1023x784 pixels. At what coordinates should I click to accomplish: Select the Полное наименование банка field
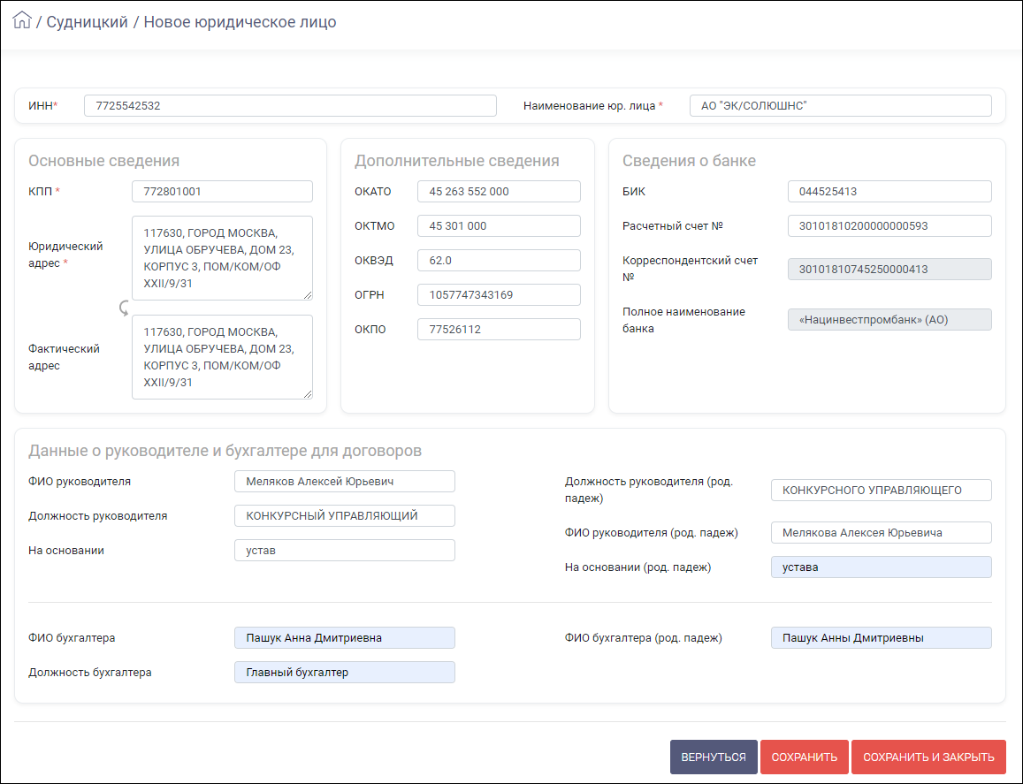[x=889, y=320]
